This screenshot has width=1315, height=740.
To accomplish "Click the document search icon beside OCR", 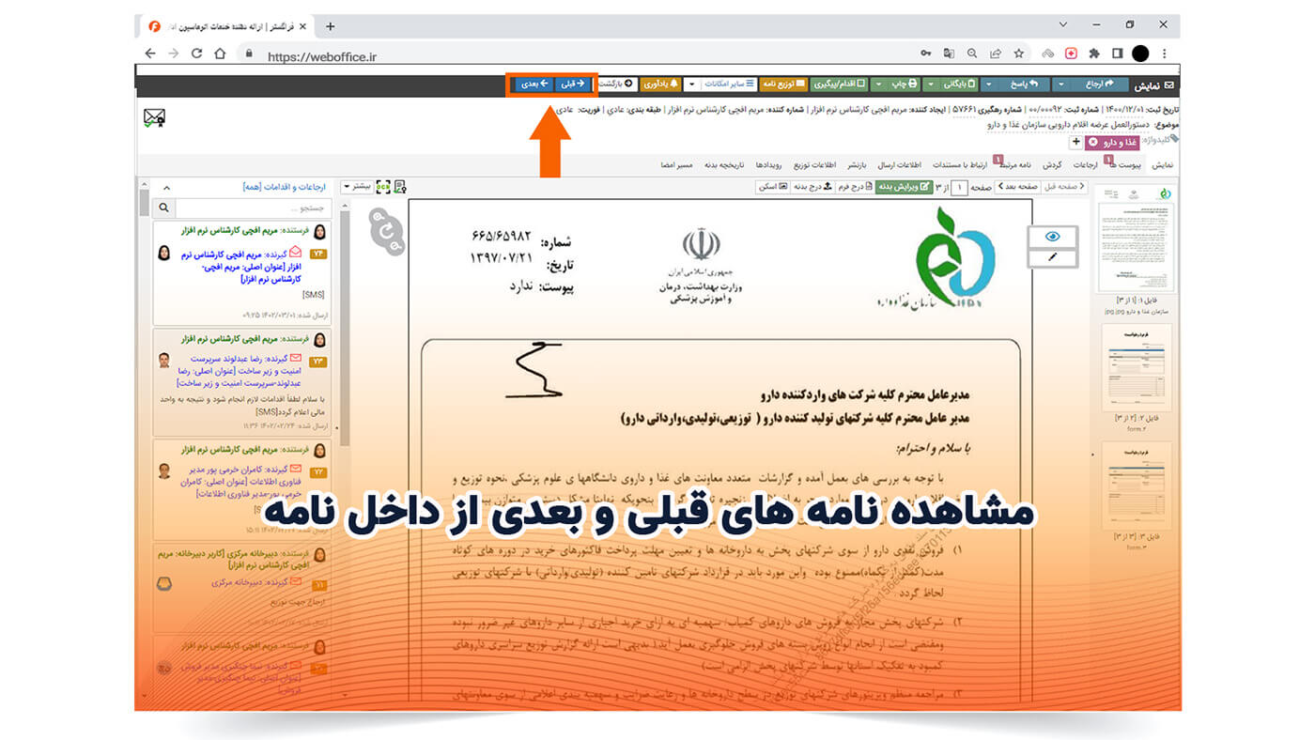I will coord(400,187).
